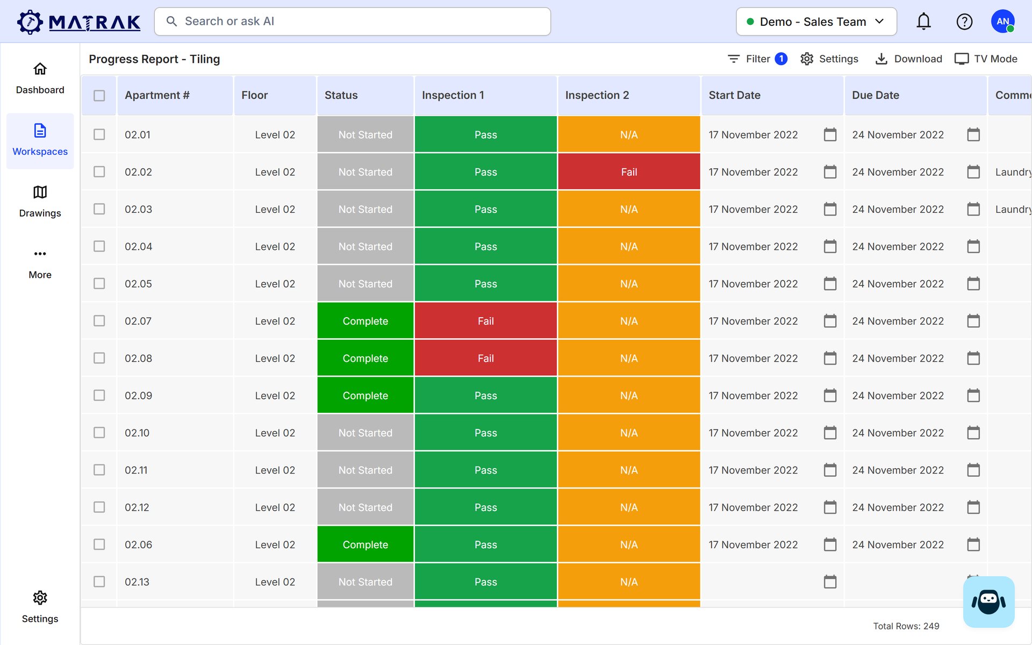1032x645 pixels.
Task: Click Not Started cell for apartment 02.13
Action: tap(365, 582)
